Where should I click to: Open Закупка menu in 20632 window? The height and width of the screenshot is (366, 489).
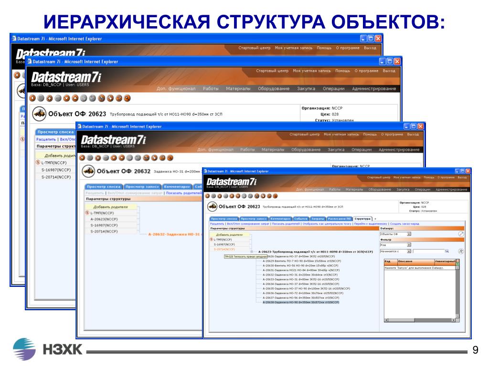click(336, 150)
